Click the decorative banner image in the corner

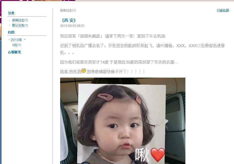pos(38,1)
